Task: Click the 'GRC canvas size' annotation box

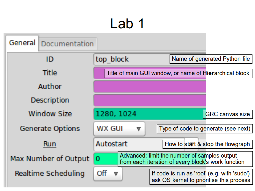Action: point(228,114)
